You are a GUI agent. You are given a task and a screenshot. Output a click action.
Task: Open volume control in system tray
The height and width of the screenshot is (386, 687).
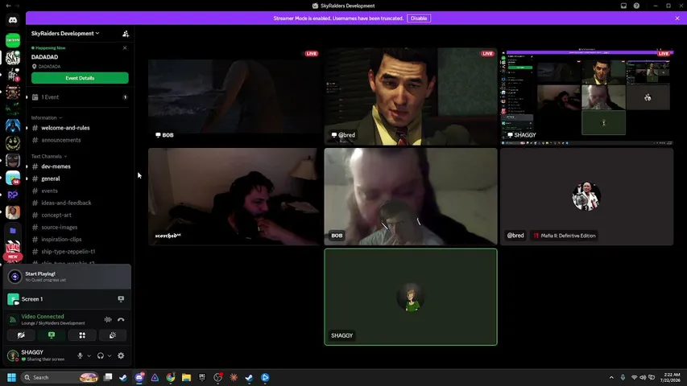tap(643, 377)
